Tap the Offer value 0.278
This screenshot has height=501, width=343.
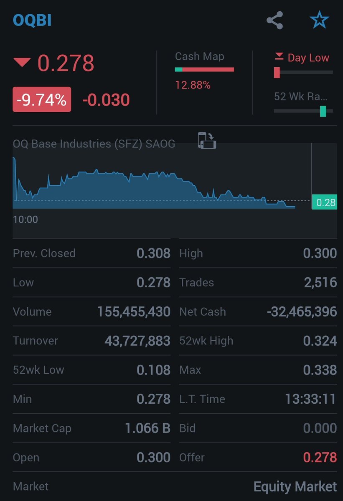tap(320, 458)
